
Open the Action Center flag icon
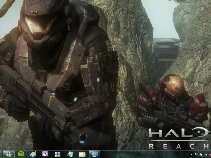tap(196, 155)
